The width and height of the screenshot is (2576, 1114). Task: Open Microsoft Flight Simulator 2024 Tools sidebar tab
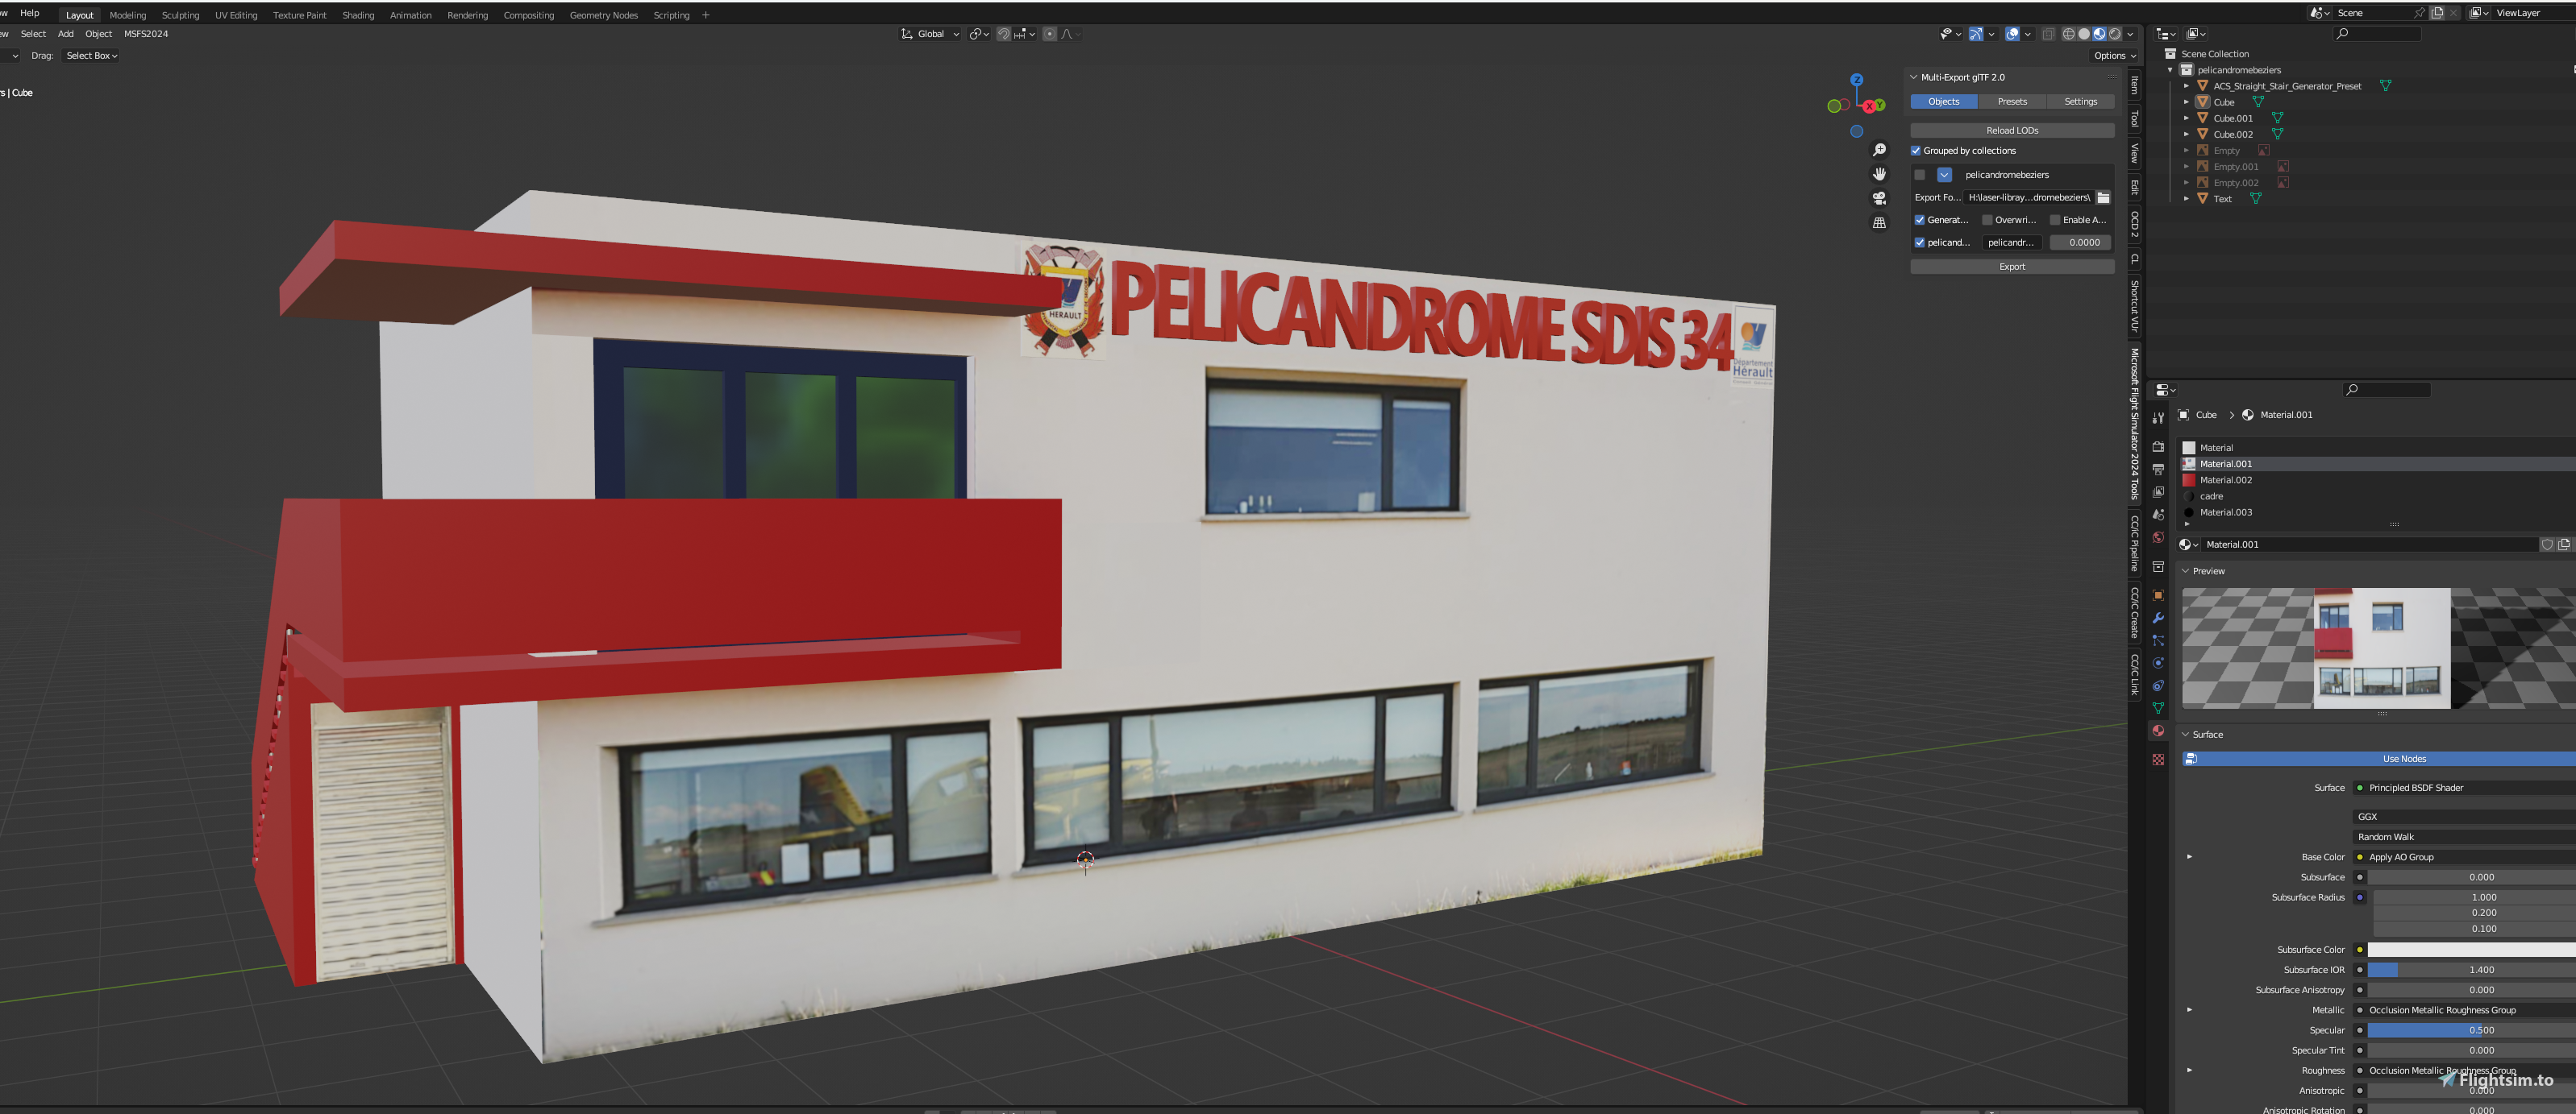point(2135,424)
